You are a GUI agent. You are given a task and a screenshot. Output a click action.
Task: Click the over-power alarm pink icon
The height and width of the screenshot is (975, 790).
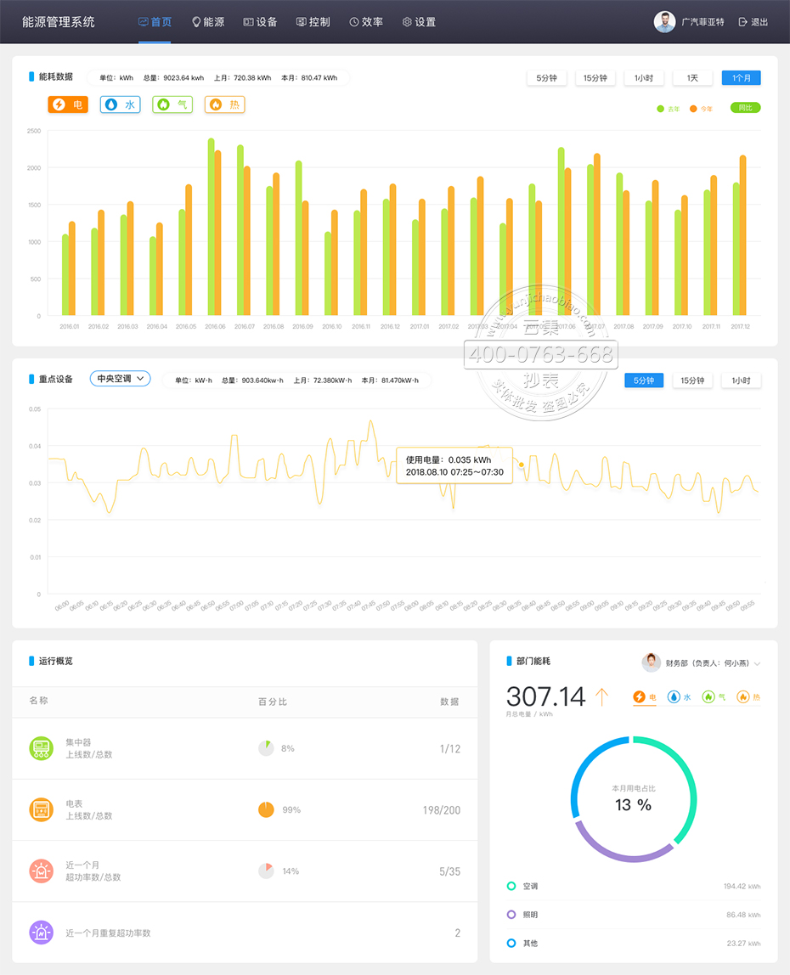pos(41,871)
